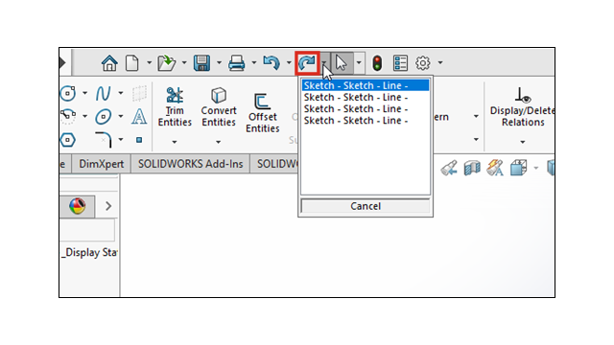Open the dropdown arrow next to Open icon
This screenshot has width=614, height=345.
tap(184, 62)
